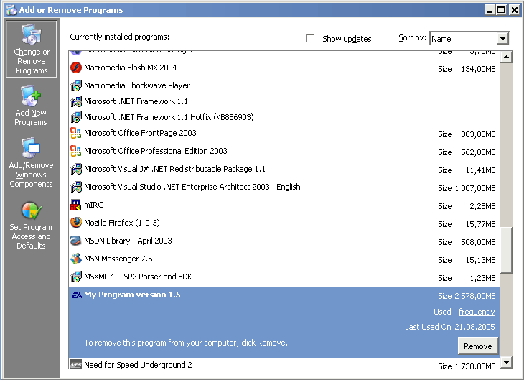Click the Sort by Name combo box field
Viewport: 524px width, 380px height.
[x=469, y=38]
